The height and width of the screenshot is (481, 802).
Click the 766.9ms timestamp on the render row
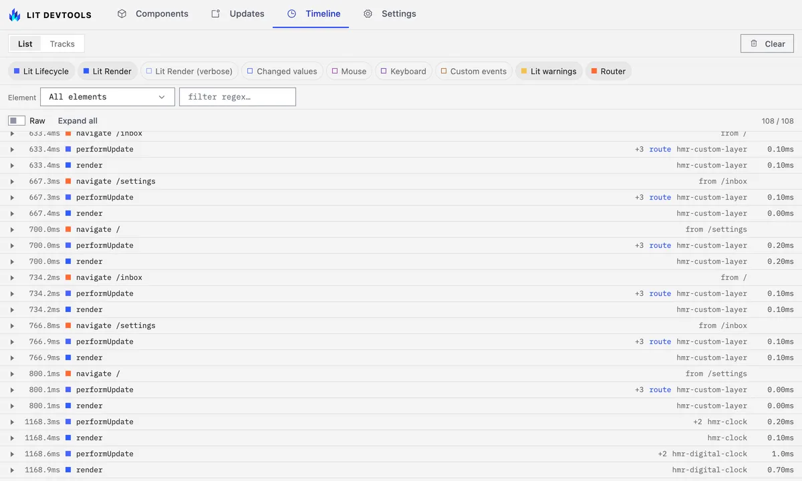pyautogui.click(x=44, y=357)
